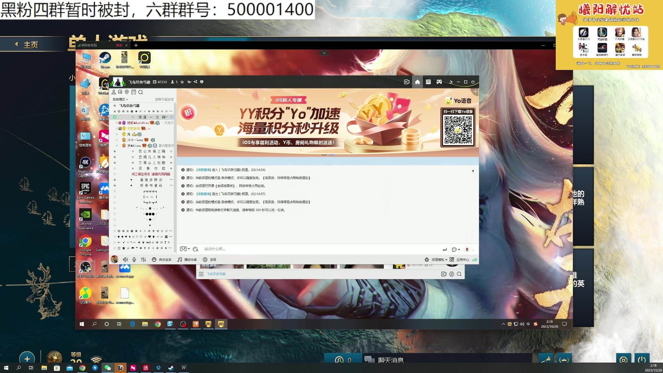This screenshot has height=373, width=663.
Task: Open the 自由模式 mode dropdown
Action: click(121, 99)
